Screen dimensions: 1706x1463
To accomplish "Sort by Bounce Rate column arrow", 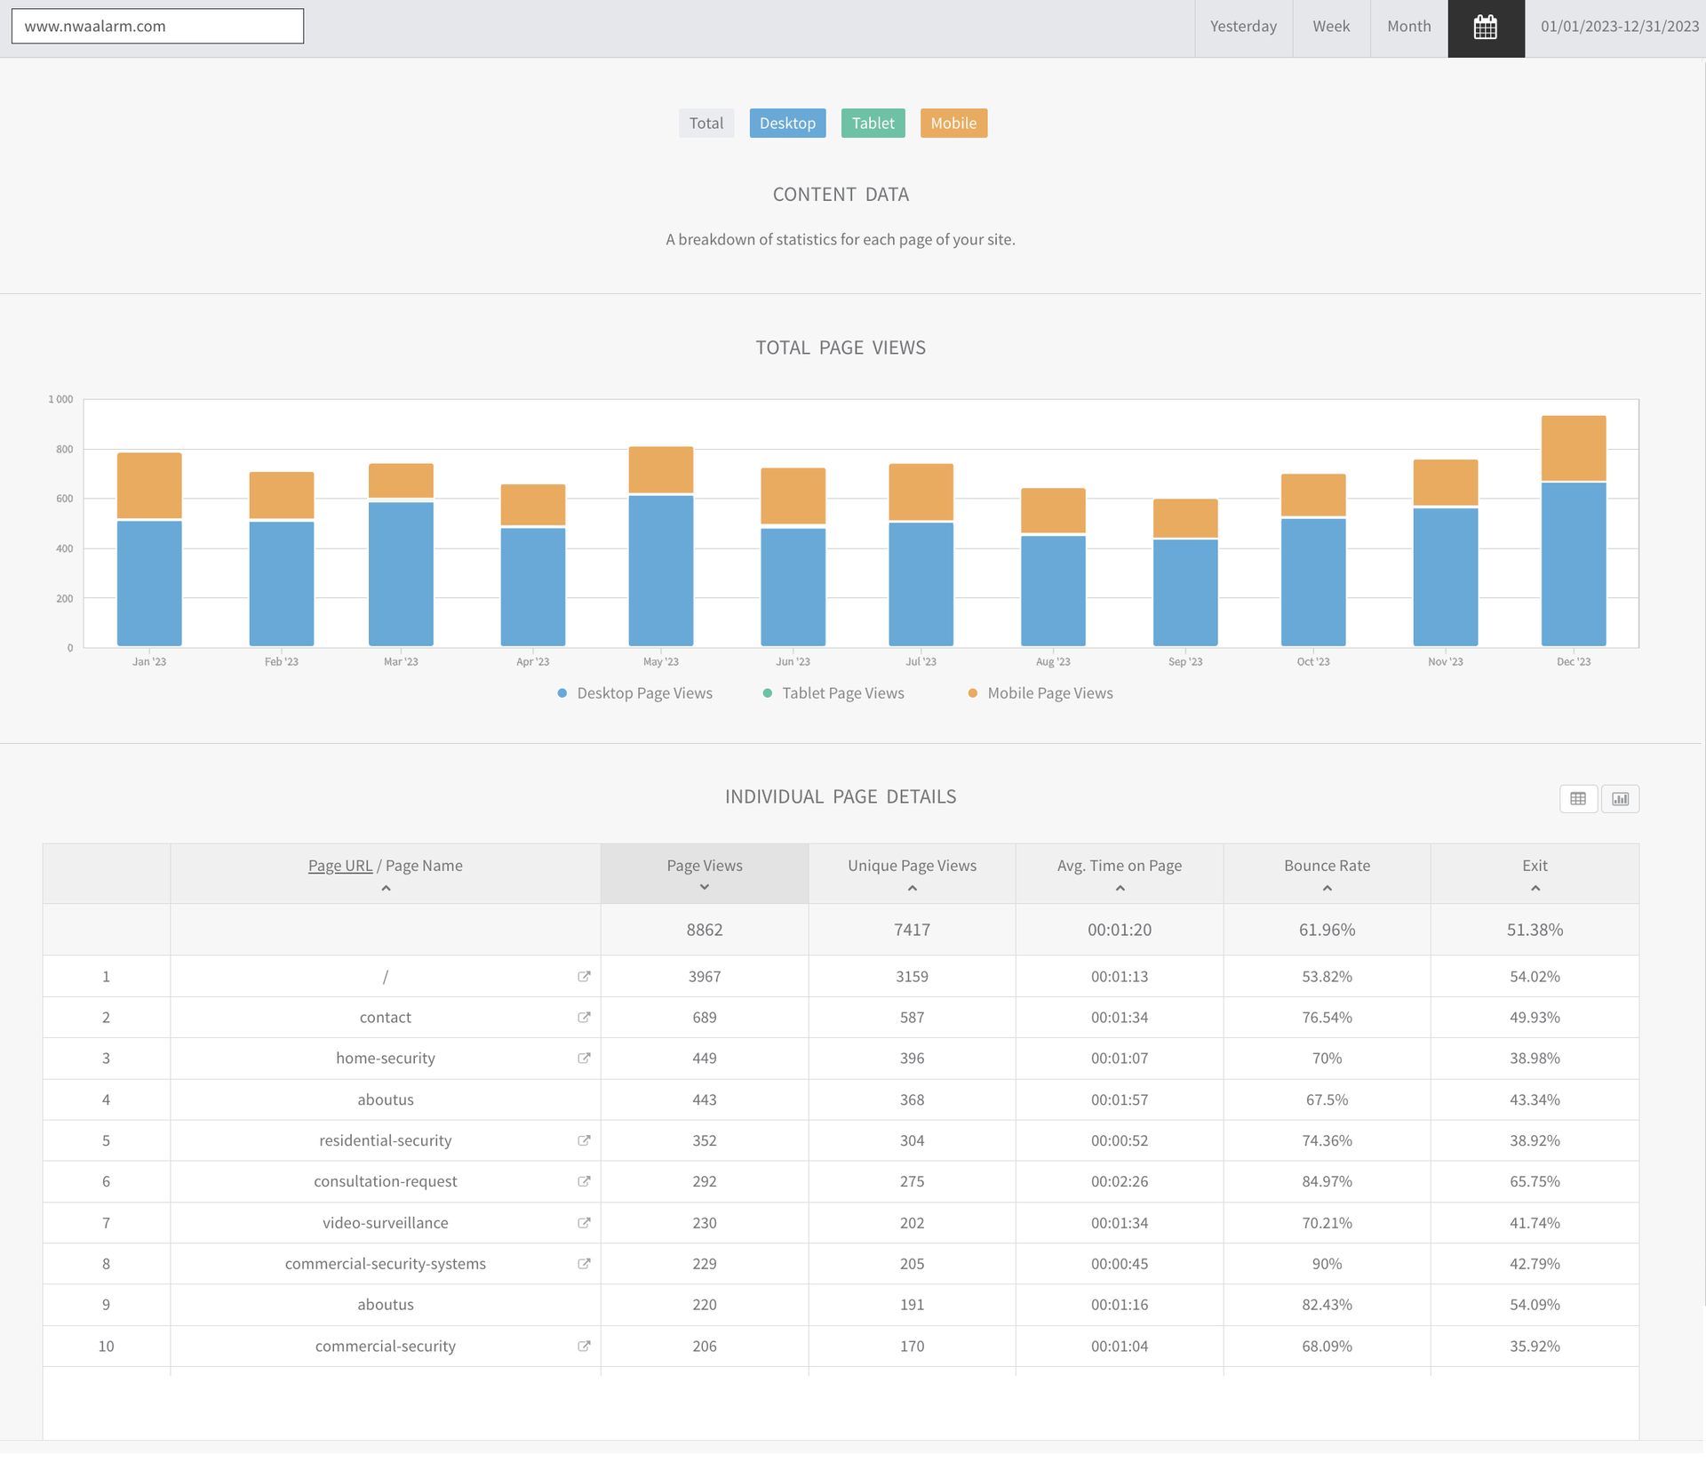I will 1327,888.
